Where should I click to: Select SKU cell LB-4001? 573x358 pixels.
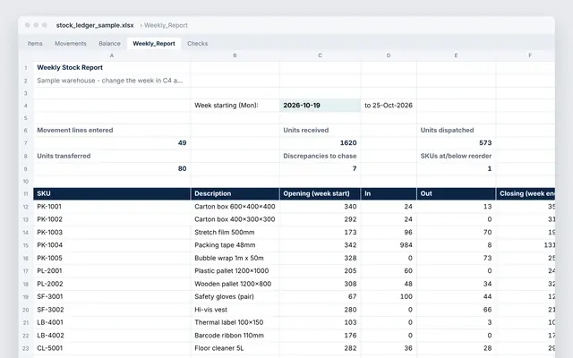click(112, 322)
